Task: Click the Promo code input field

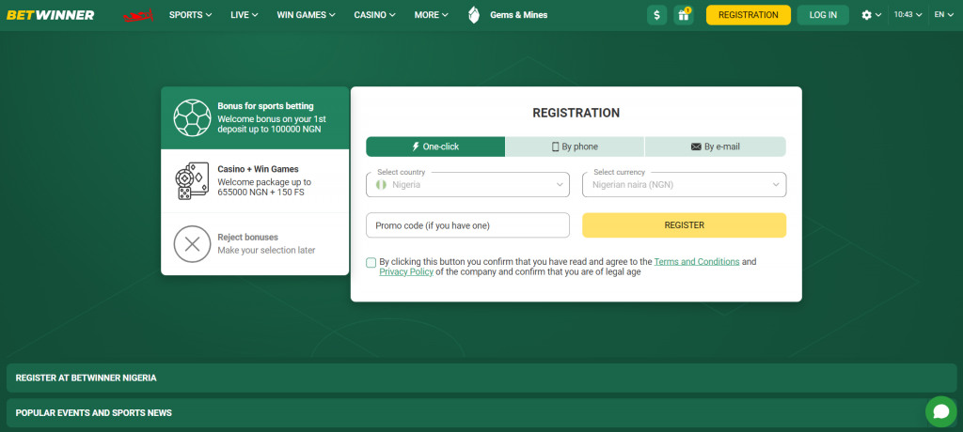Action: pyautogui.click(x=468, y=225)
